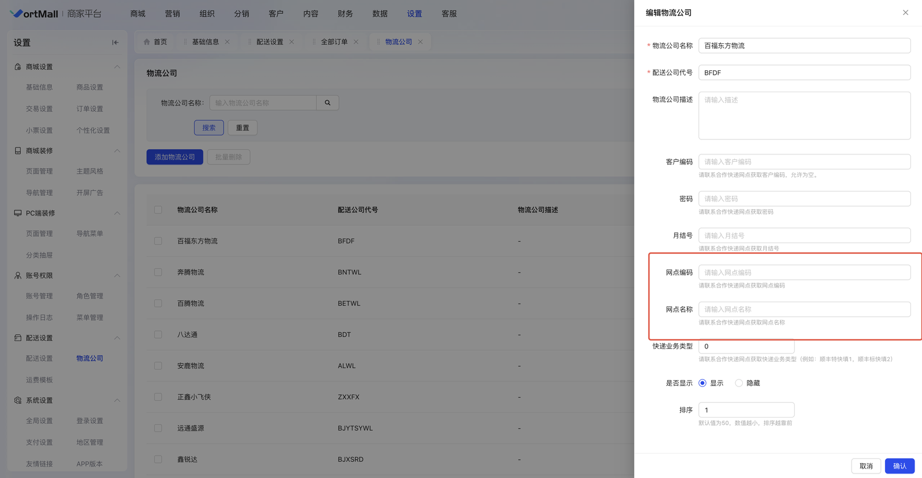Click the 确认 button
922x478 pixels.
coord(899,466)
